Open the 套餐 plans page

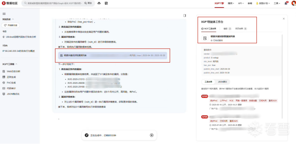click(250, 3)
